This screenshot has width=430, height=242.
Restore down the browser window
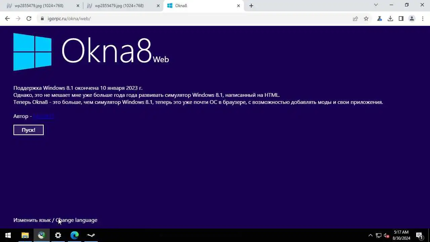(407, 5)
